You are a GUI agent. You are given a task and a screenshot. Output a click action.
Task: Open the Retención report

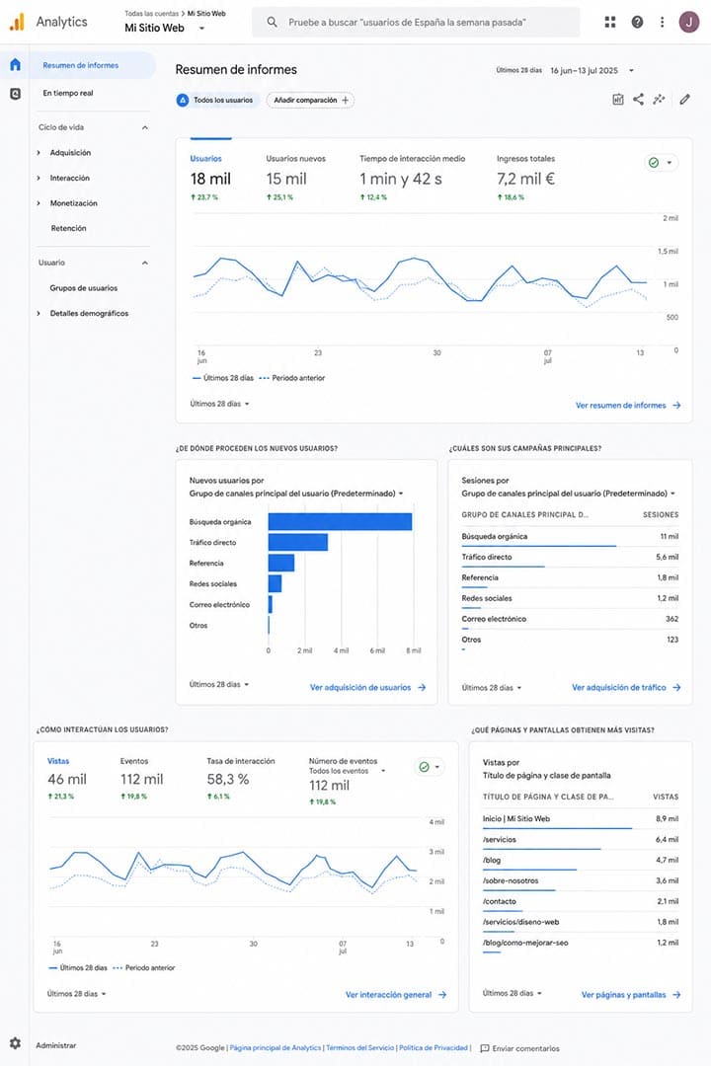(69, 228)
